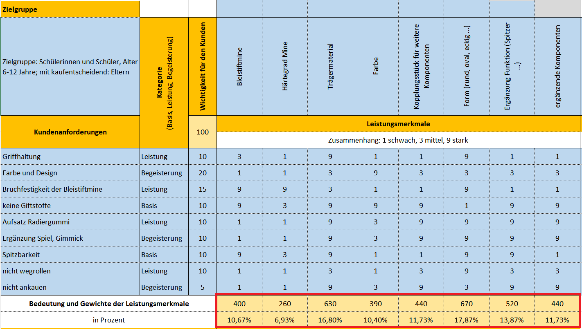Click the 'keine Giftstoffe' requirement cell

[x=70, y=206]
